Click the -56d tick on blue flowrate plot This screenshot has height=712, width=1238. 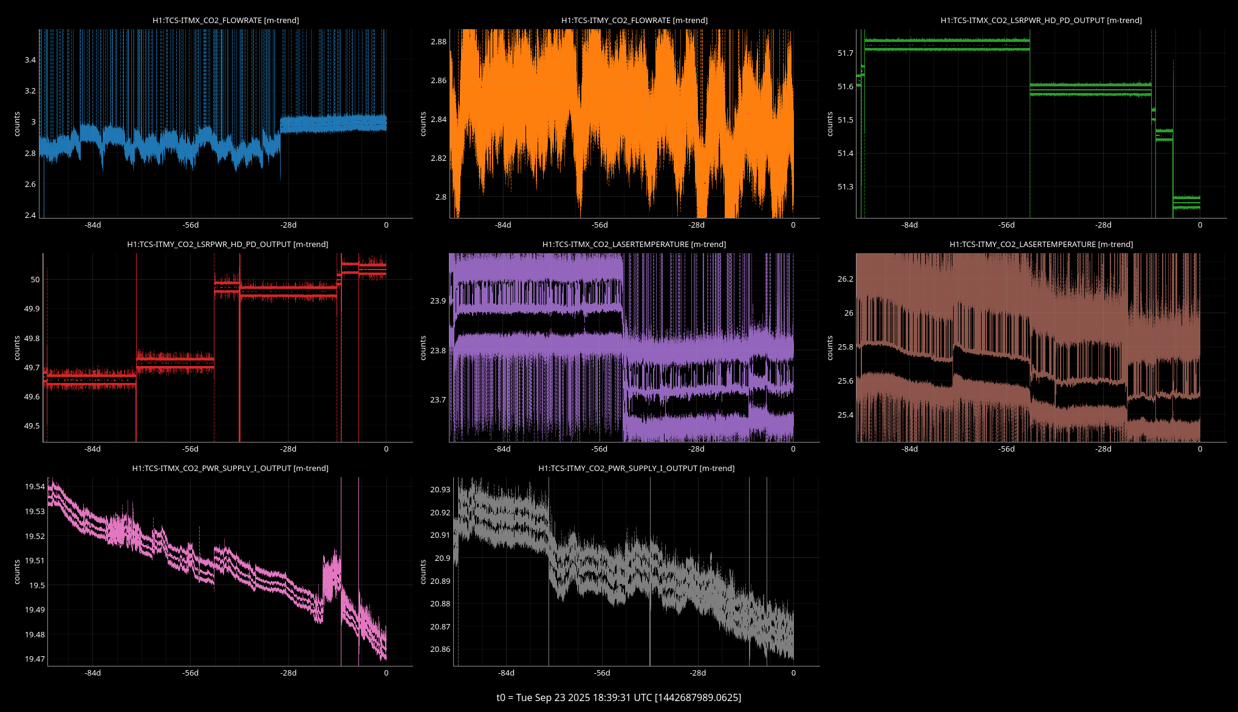tap(191, 225)
